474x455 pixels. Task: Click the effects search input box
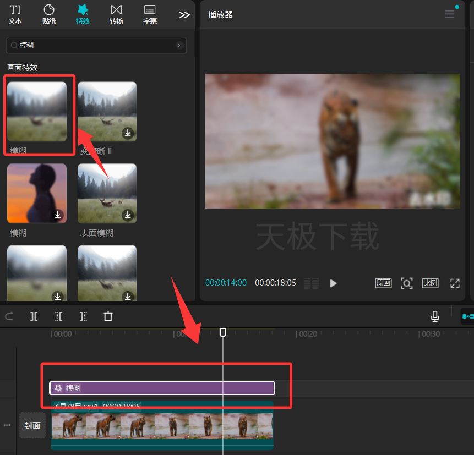click(x=96, y=45)
